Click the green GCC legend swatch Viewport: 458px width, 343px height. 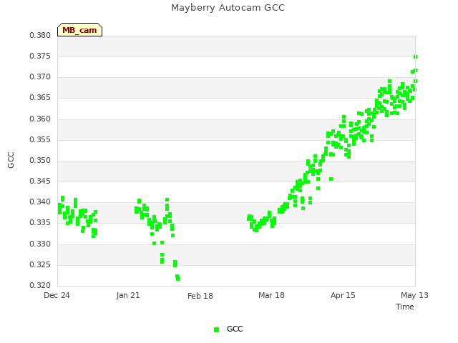click(x=216, y=329)
